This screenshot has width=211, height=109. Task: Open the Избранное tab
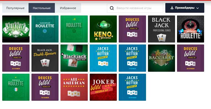(x=68, y=8)
